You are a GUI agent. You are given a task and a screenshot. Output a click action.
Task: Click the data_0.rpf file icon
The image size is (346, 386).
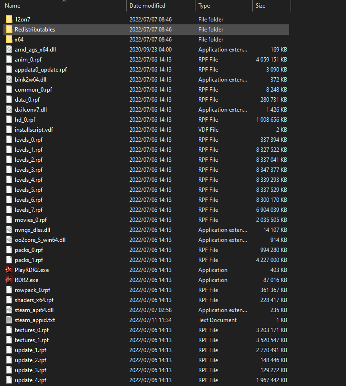click(9, 99)
